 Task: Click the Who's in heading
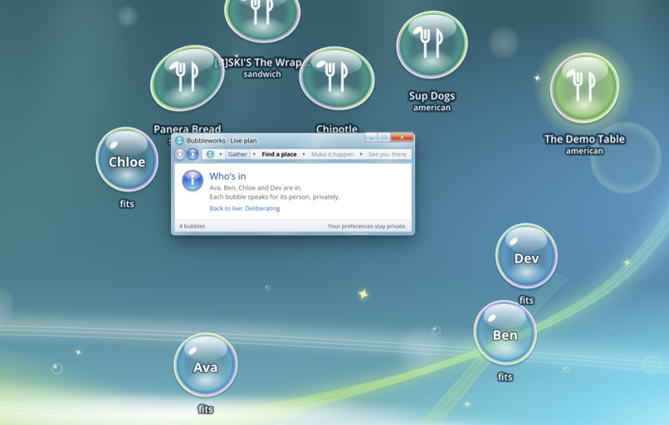tap(227, 176)
